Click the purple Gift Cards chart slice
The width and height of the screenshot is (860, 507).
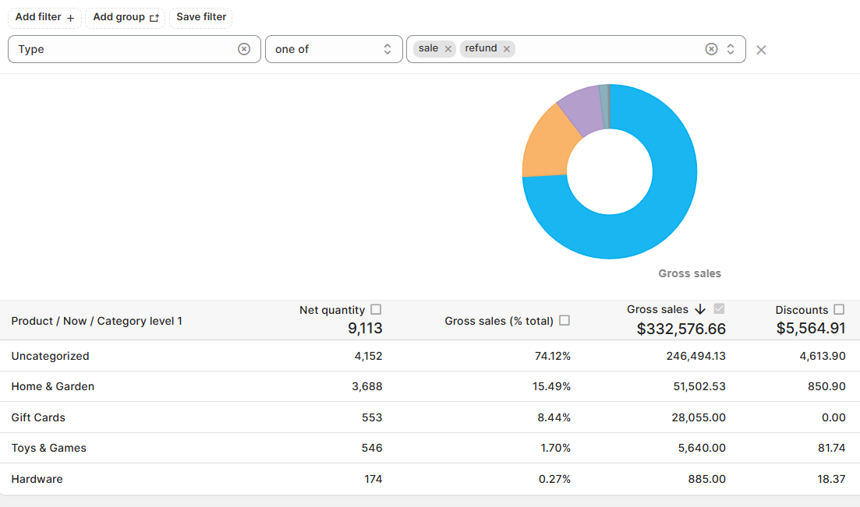click(x=581, y=111)
